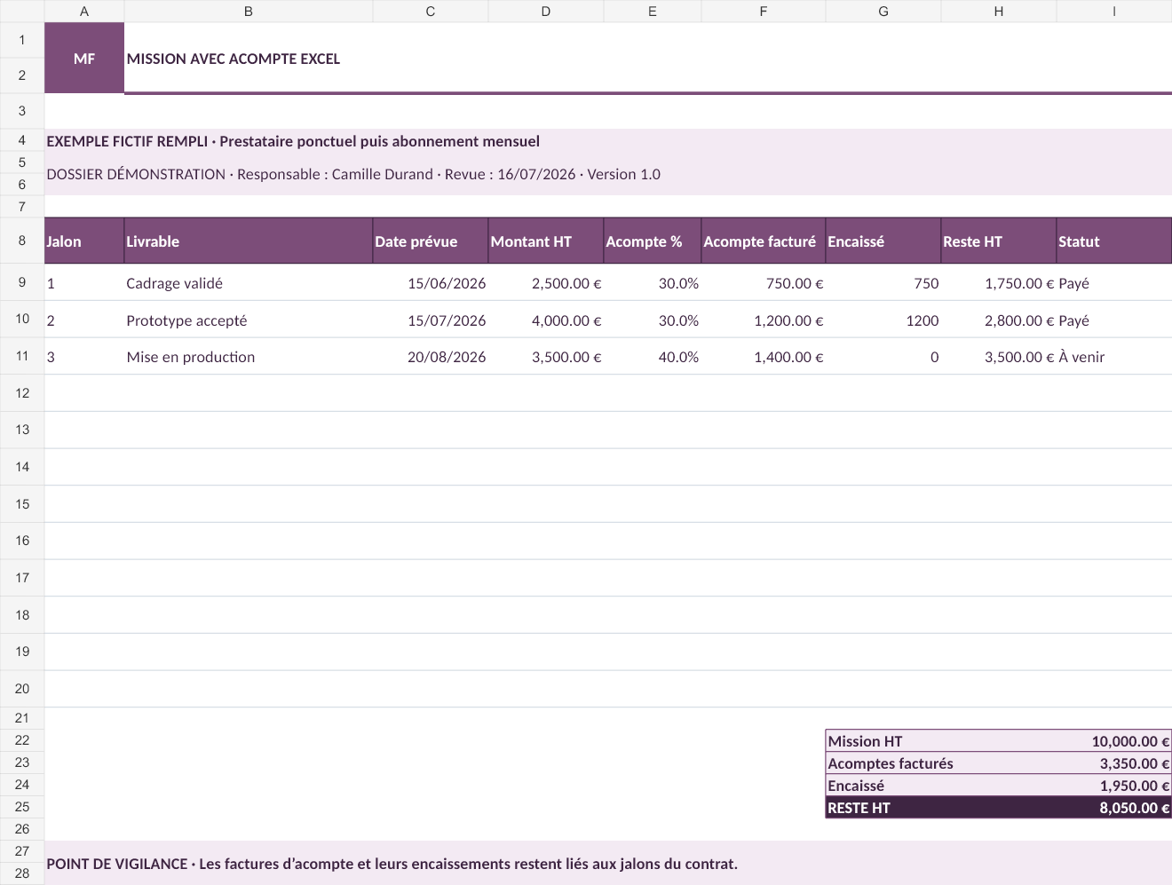Select column A header
This screenshot has height=885, width=1172.
84,12
